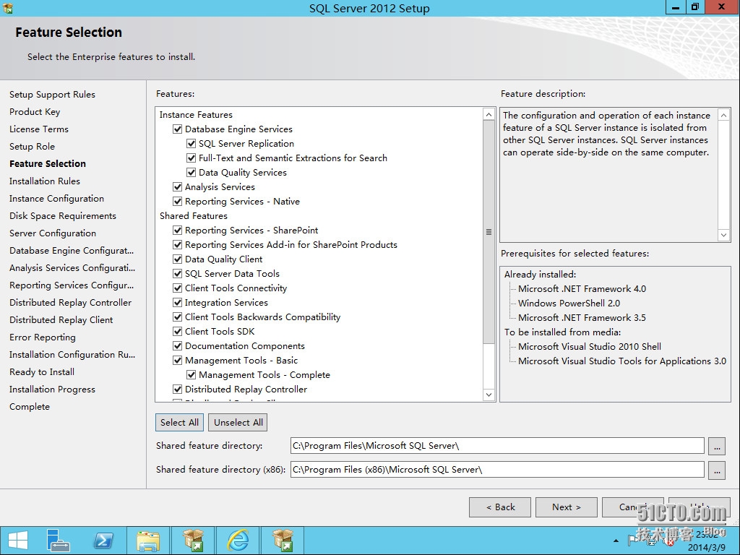
Task: Click the Features list scrollbar thumb
Action: click(x=489, y=232)
